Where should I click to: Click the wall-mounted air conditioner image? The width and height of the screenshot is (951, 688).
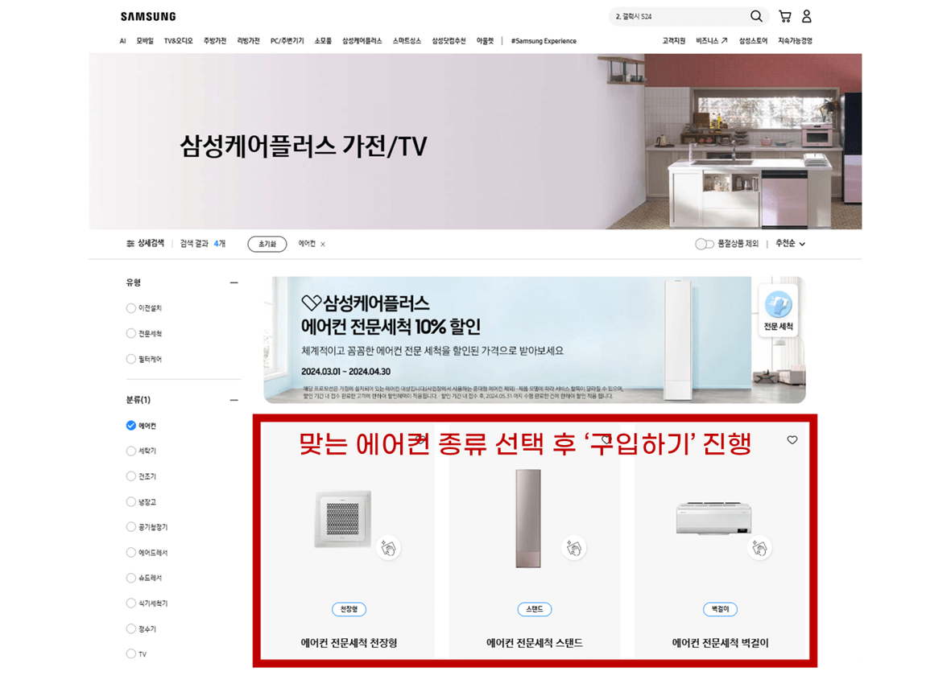(713, 518)
